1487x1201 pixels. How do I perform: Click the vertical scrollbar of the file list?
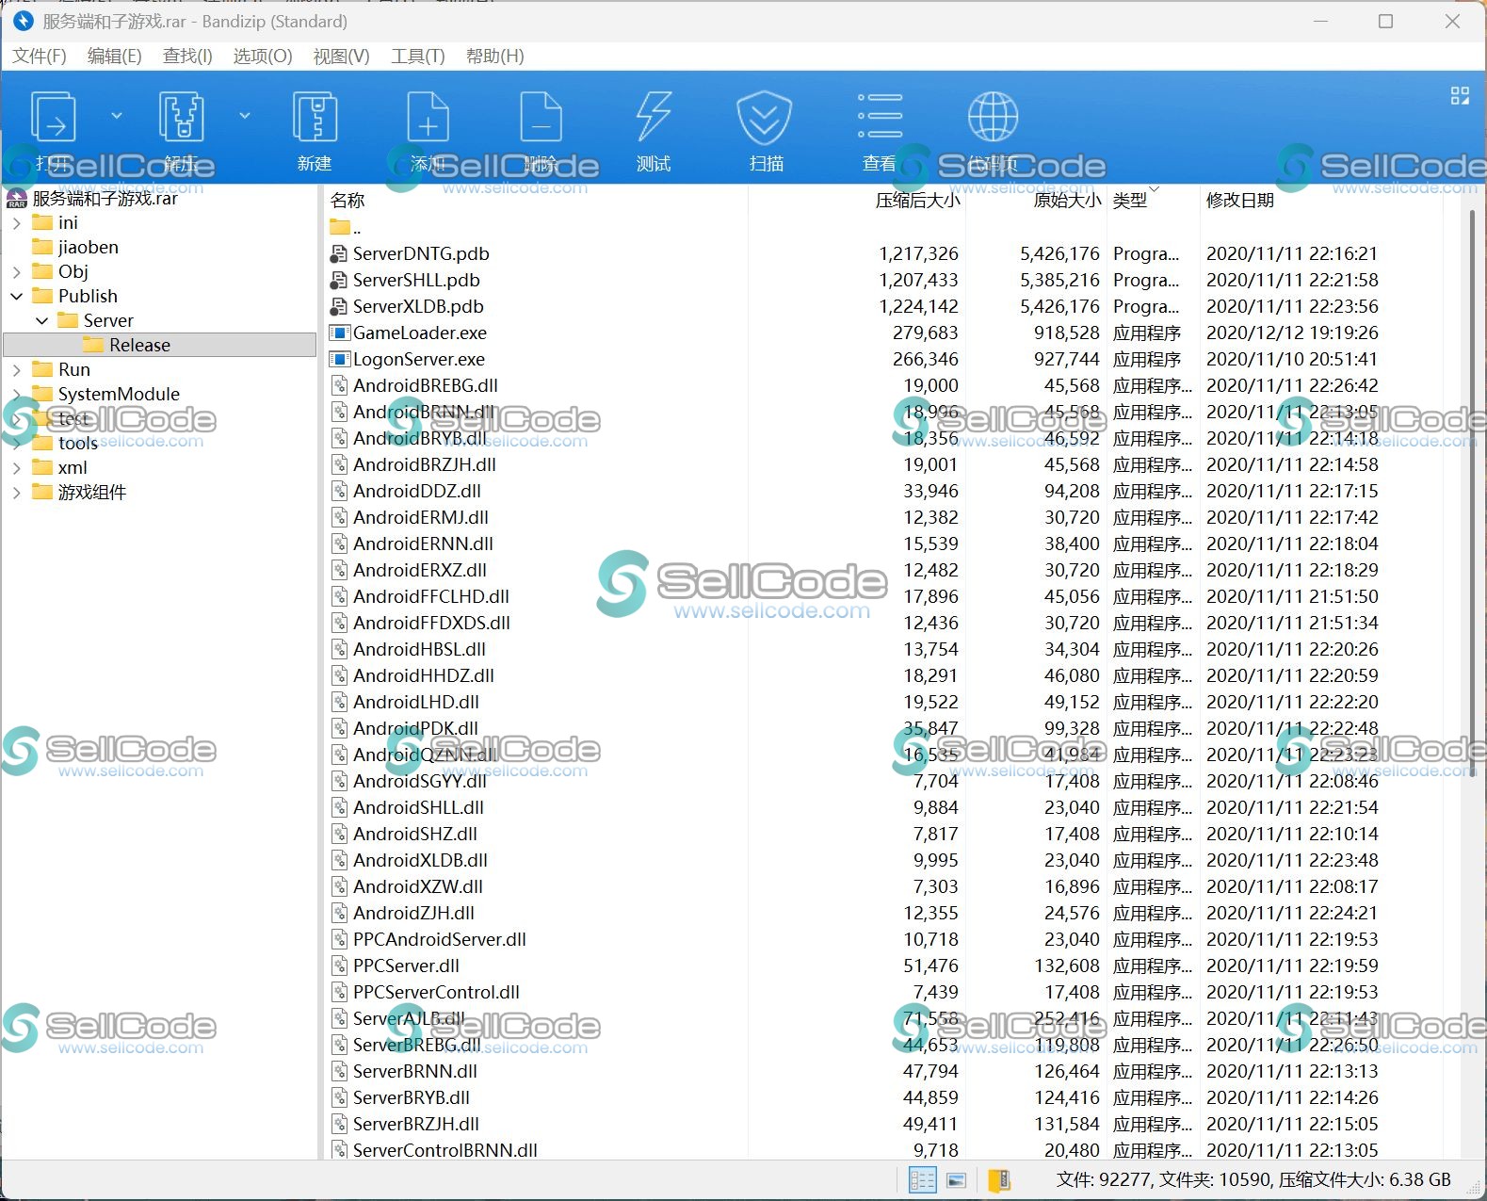[1473, 471]
